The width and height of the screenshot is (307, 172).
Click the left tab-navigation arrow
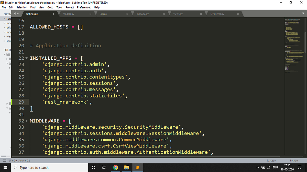(15, 14)
